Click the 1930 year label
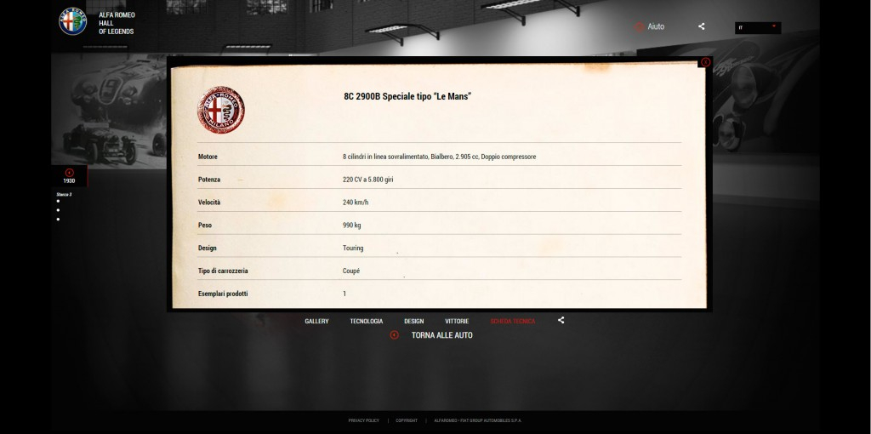Image resolution: width=871 pixels, height=434 pixels. [x=69, y=180]
